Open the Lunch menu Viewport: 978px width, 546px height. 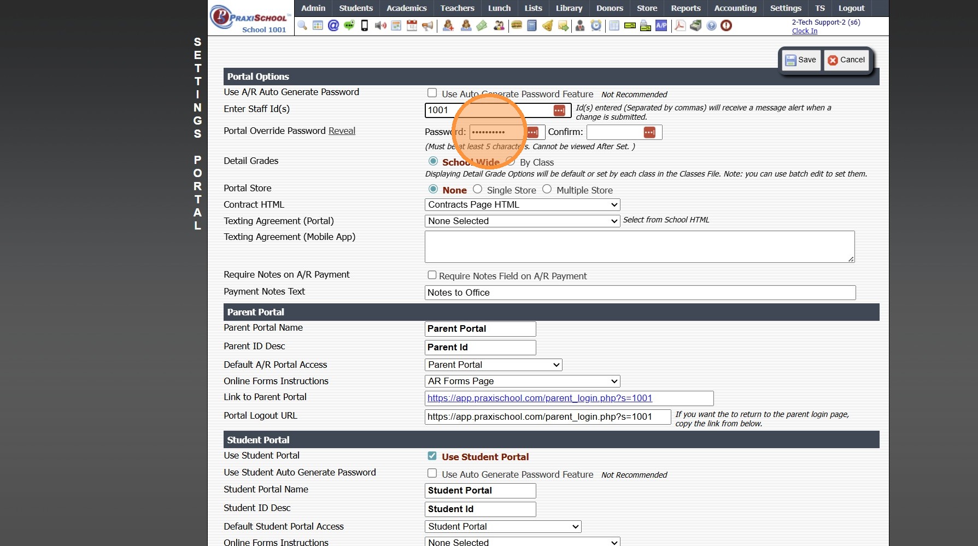coord(500,8)
